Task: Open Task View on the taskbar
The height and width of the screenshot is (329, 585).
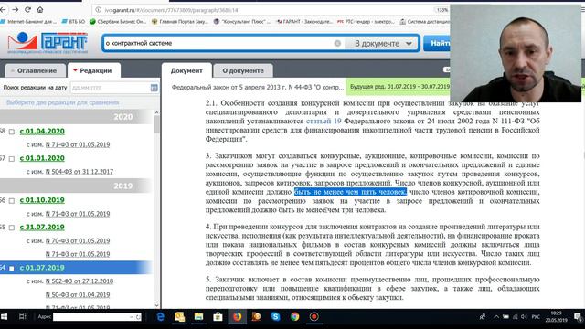Action: pyautogui.click(x=22, y=317)
